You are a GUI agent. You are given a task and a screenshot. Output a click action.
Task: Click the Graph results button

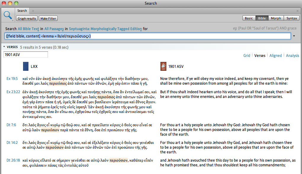[x=27, y=18]
